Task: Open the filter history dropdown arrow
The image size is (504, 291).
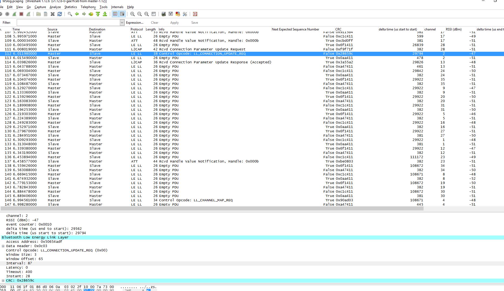Action: [122, 23]
